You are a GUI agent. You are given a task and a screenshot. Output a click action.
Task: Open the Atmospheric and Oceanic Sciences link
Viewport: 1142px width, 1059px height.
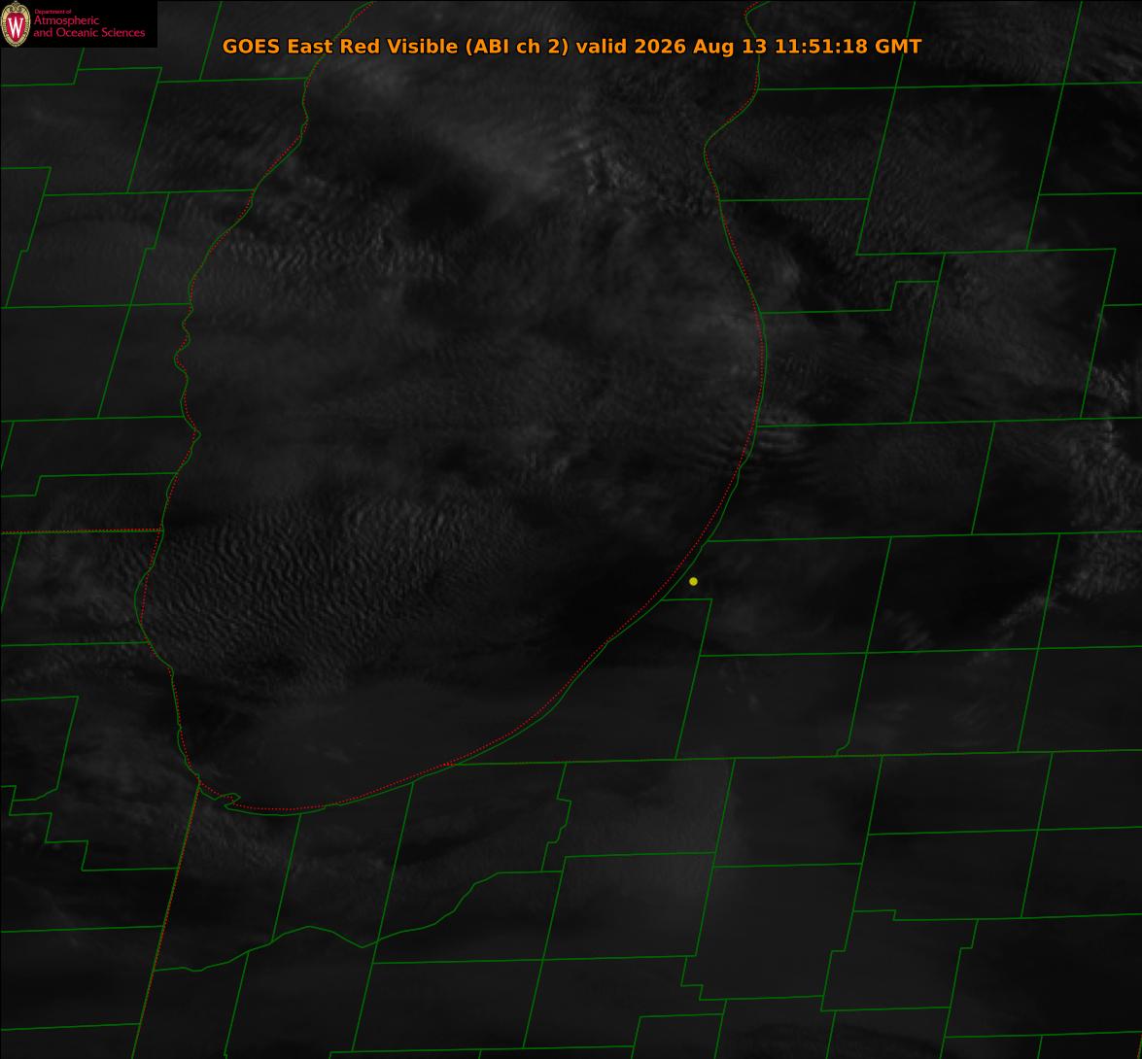(88, 26)
